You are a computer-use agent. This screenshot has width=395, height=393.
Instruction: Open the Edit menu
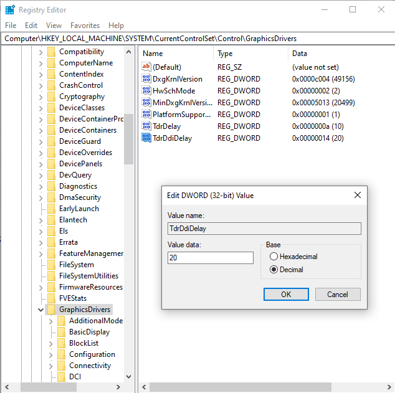pos(31,26)
